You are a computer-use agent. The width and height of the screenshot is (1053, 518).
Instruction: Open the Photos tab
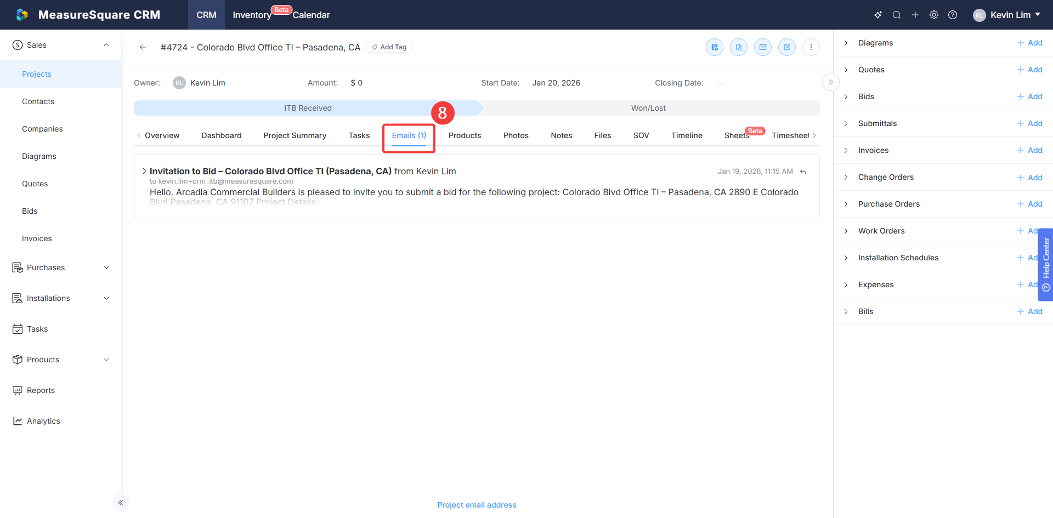516,135
